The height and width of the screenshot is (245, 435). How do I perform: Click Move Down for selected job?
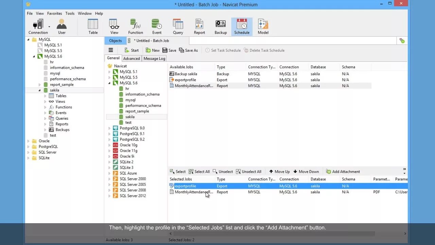click(x=306, y=171)
